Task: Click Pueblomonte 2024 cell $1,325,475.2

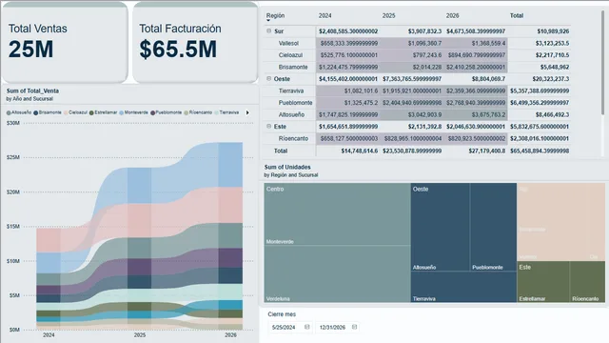Action: (x=361, y=103)
